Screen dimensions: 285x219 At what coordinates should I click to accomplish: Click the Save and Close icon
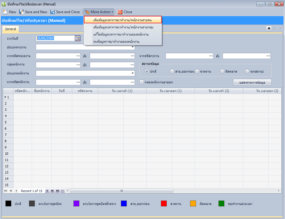53,12
